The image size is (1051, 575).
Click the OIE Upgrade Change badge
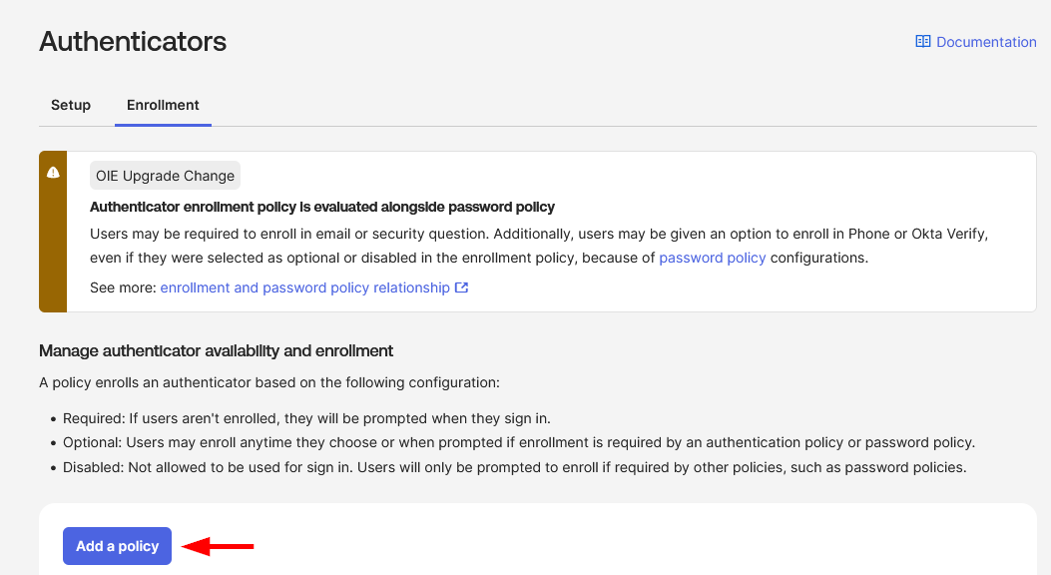165,176
